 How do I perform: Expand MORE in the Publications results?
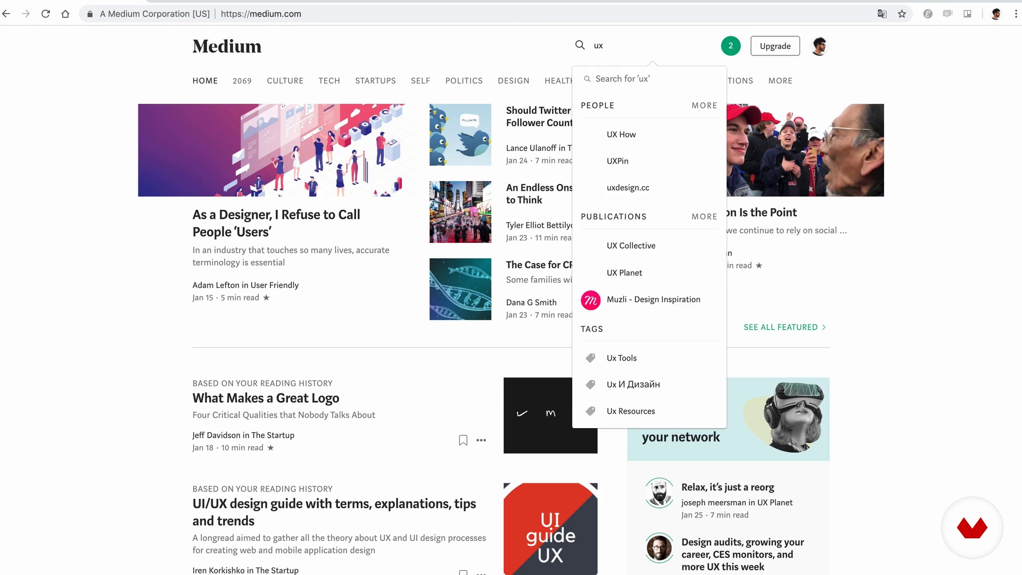click(x=704, y=217)
